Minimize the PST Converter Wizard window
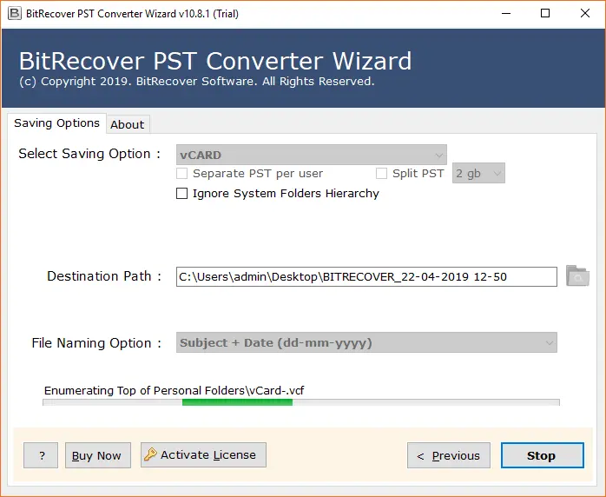The image size is (606, 497). (x=505, y=13)
